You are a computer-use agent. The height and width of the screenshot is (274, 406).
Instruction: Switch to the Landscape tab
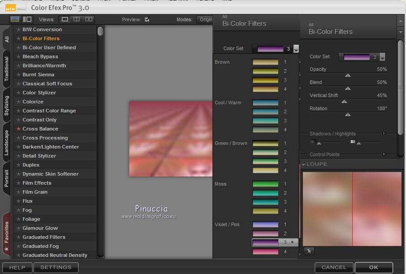(7, 143)
